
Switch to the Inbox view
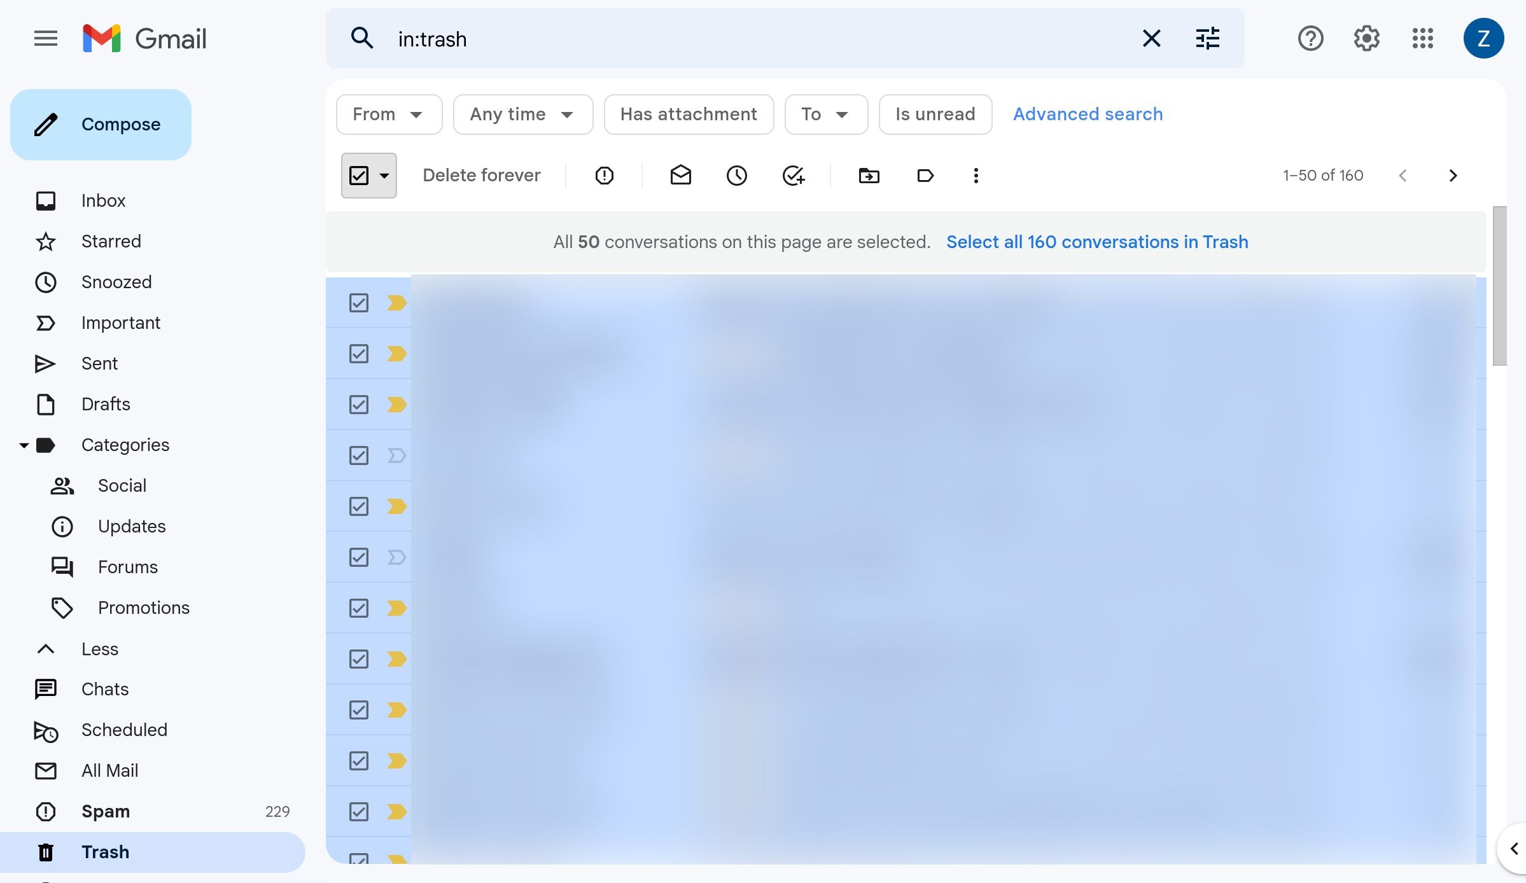tap(103, 200)
